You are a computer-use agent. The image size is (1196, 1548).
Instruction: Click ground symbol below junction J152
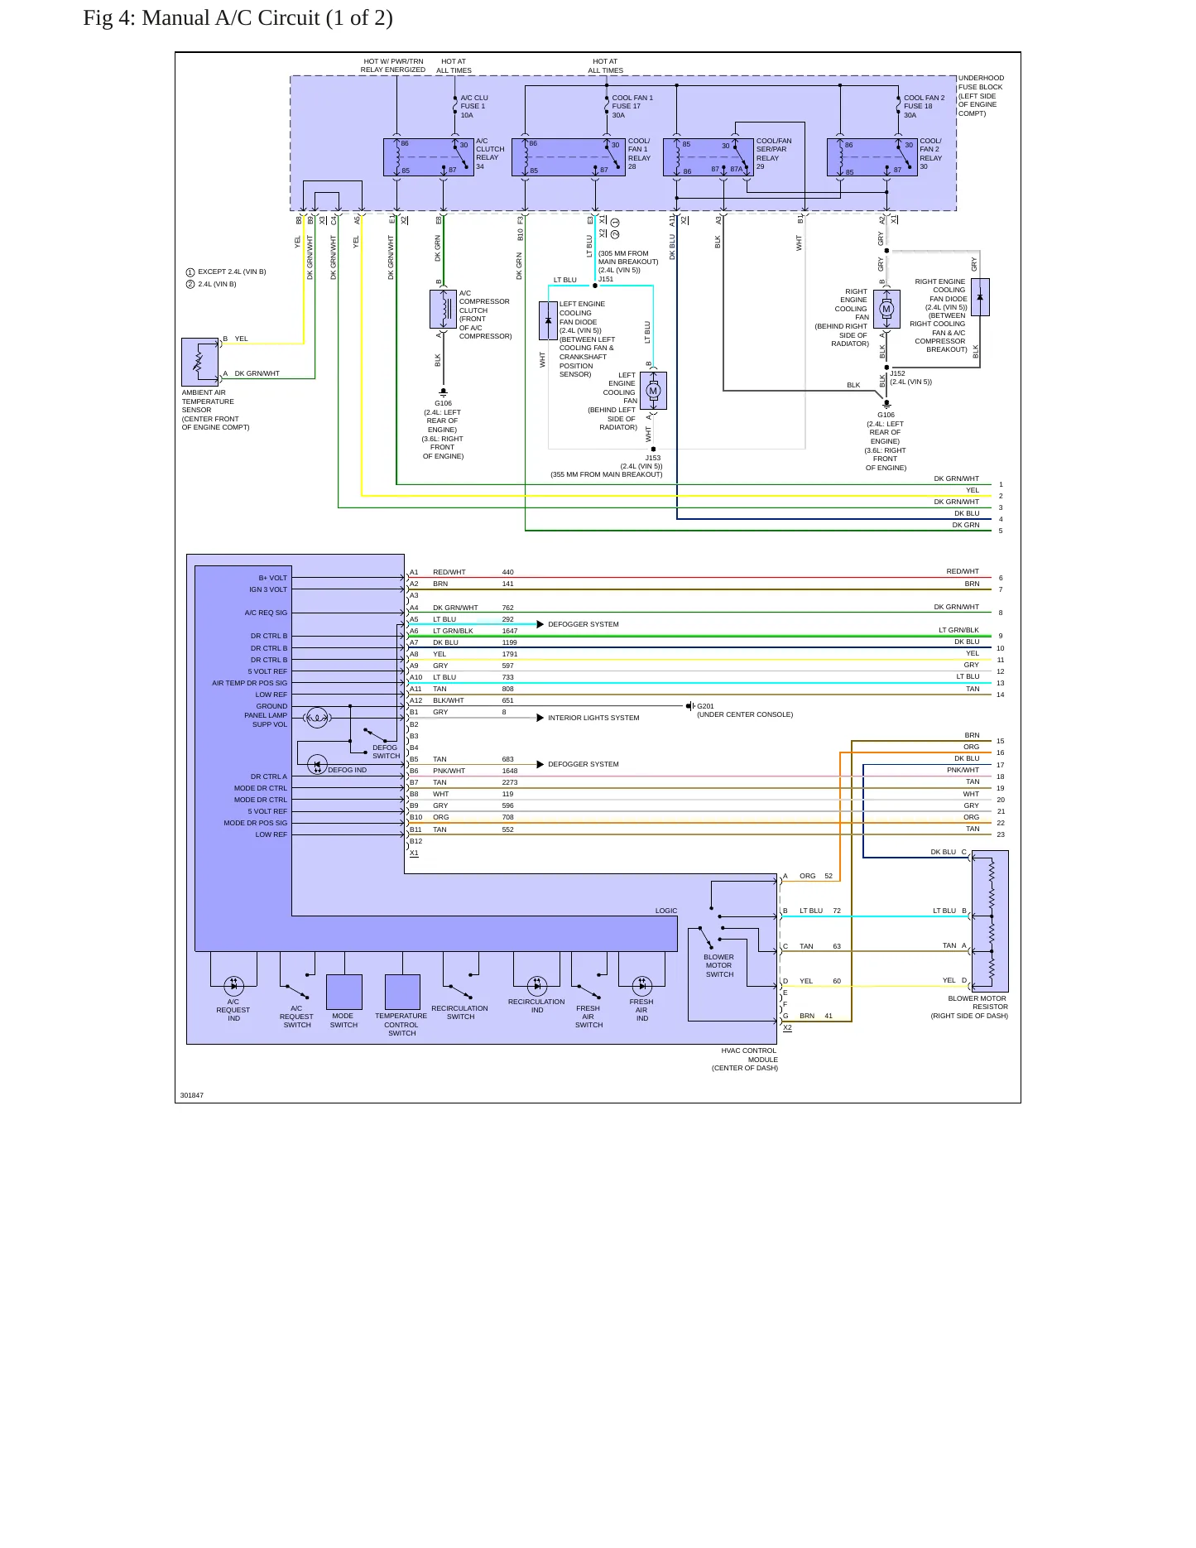tap(886, 404)
